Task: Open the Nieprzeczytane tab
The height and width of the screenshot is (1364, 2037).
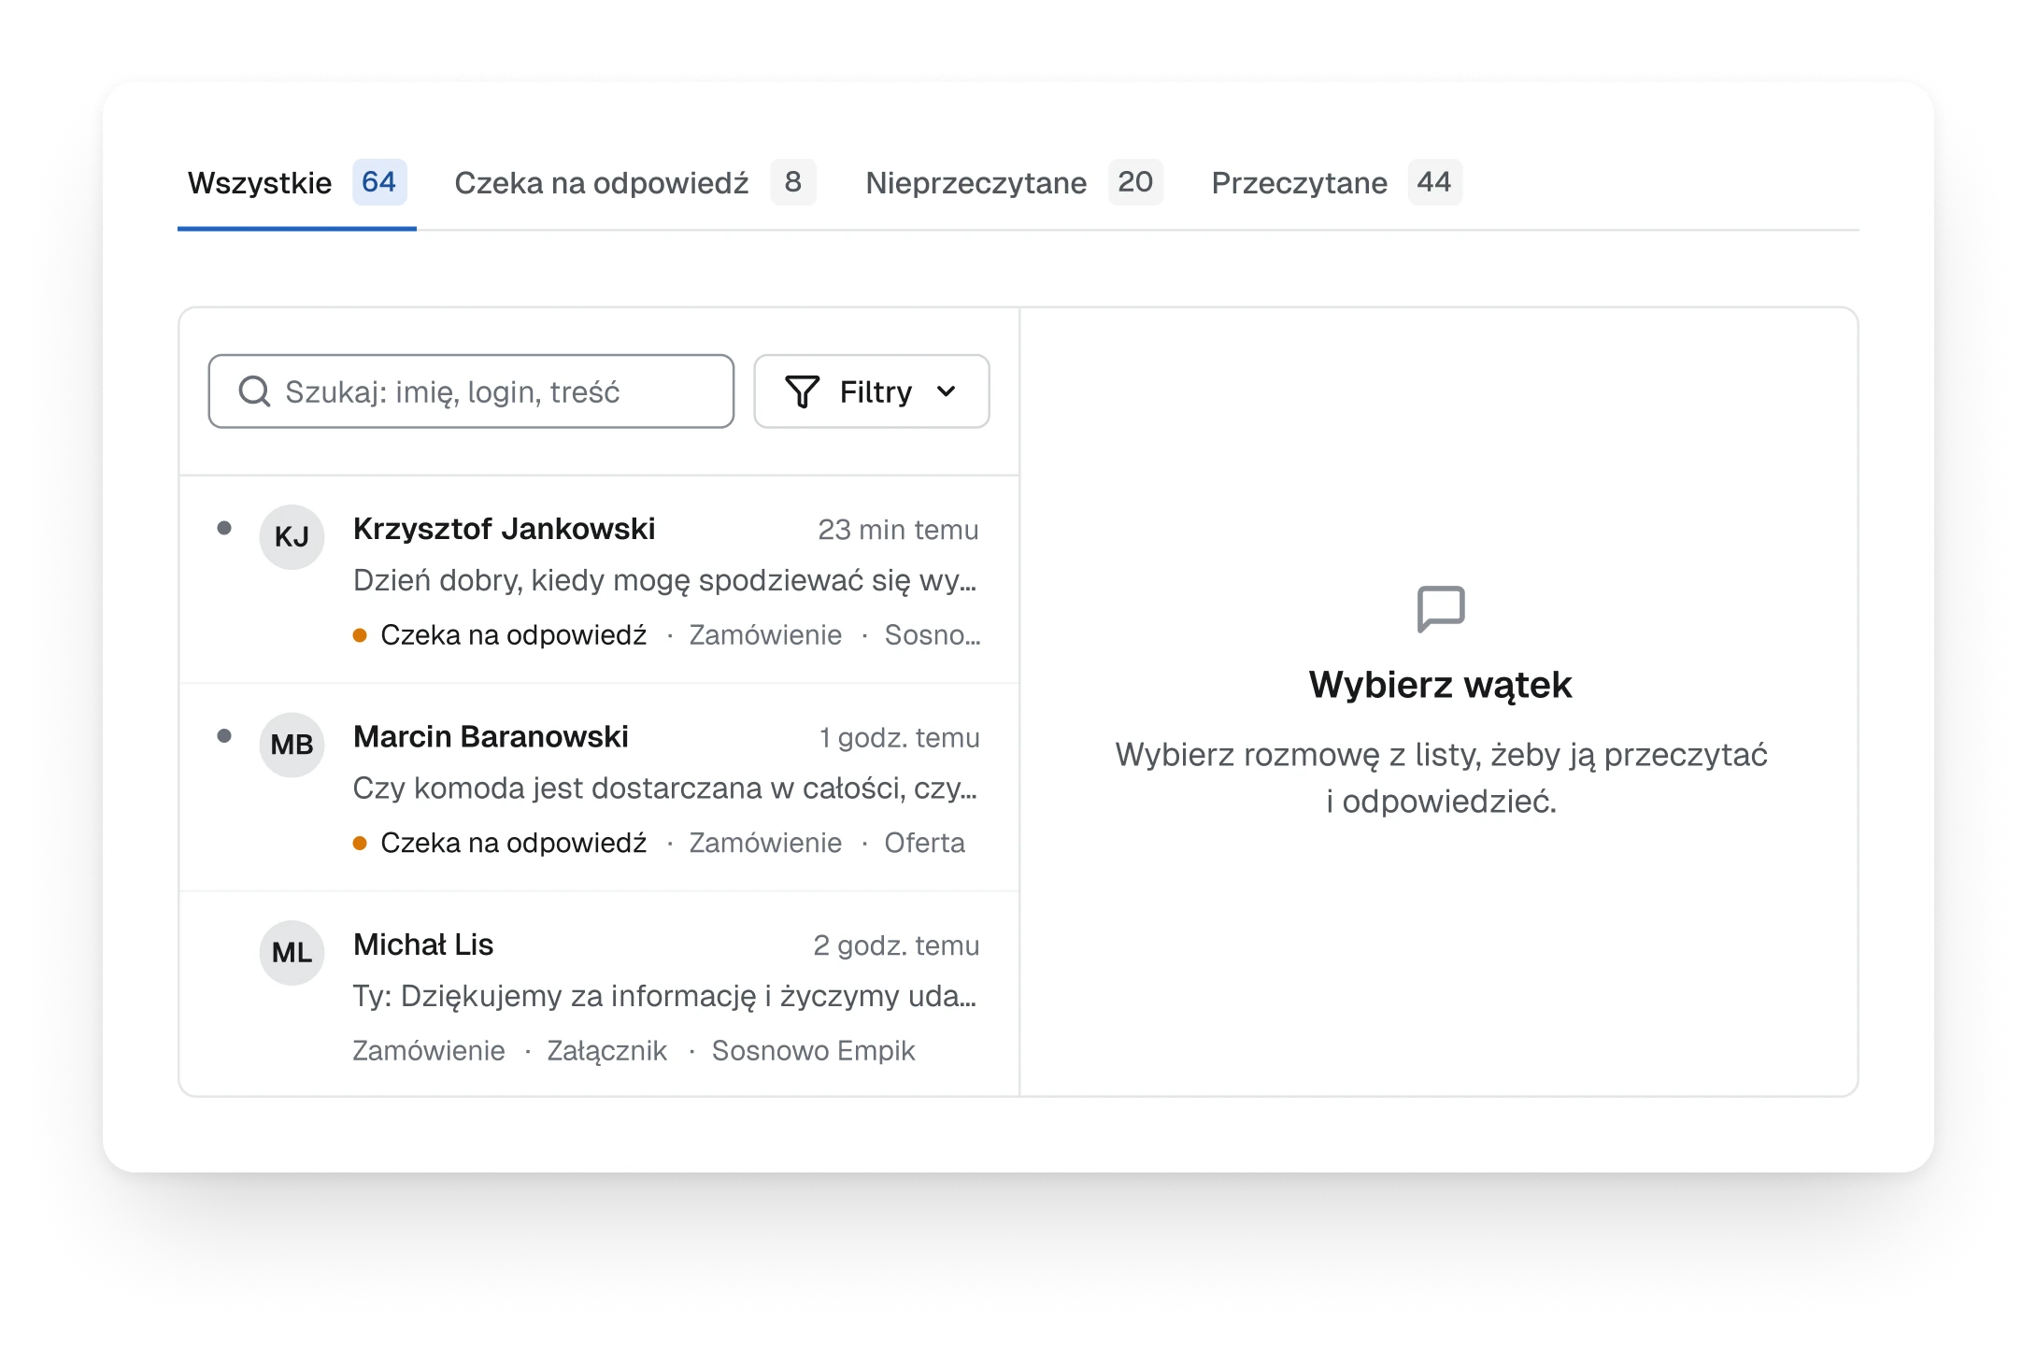Action: click(x=1014, y=183)
